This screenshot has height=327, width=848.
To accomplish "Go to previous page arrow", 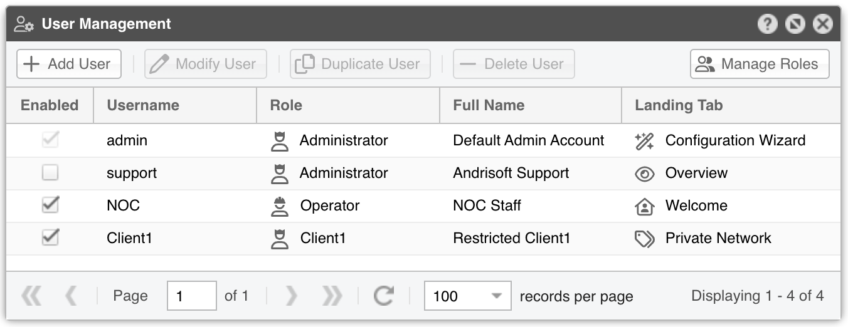I will point(71,296).
